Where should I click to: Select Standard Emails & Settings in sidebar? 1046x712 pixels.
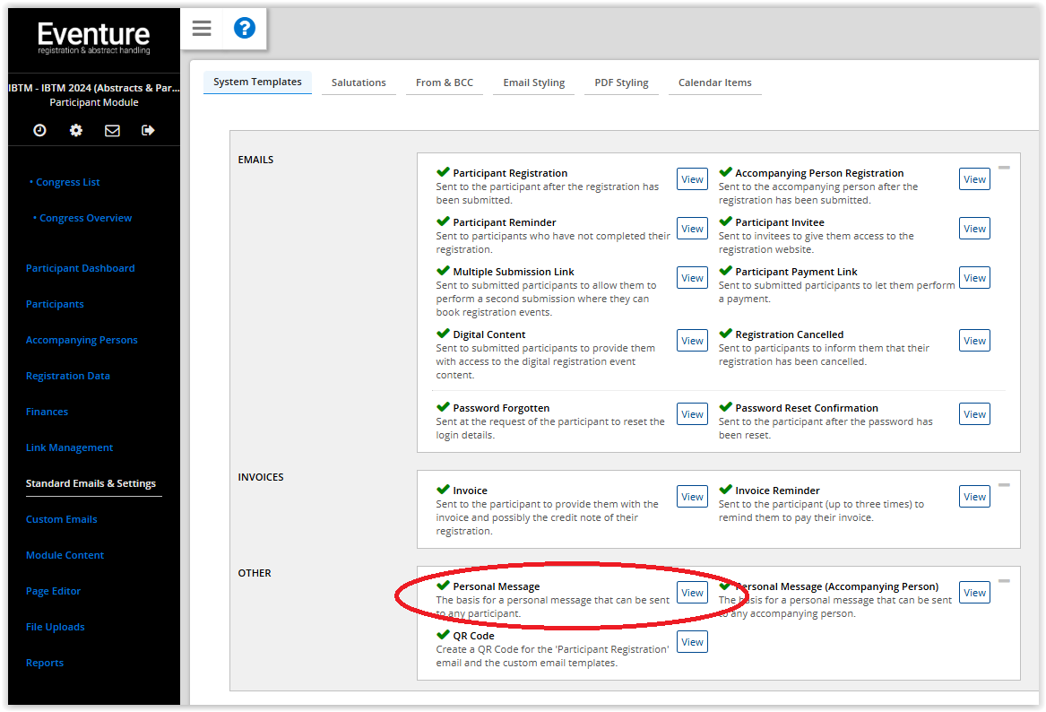click(x=91, y=484)
